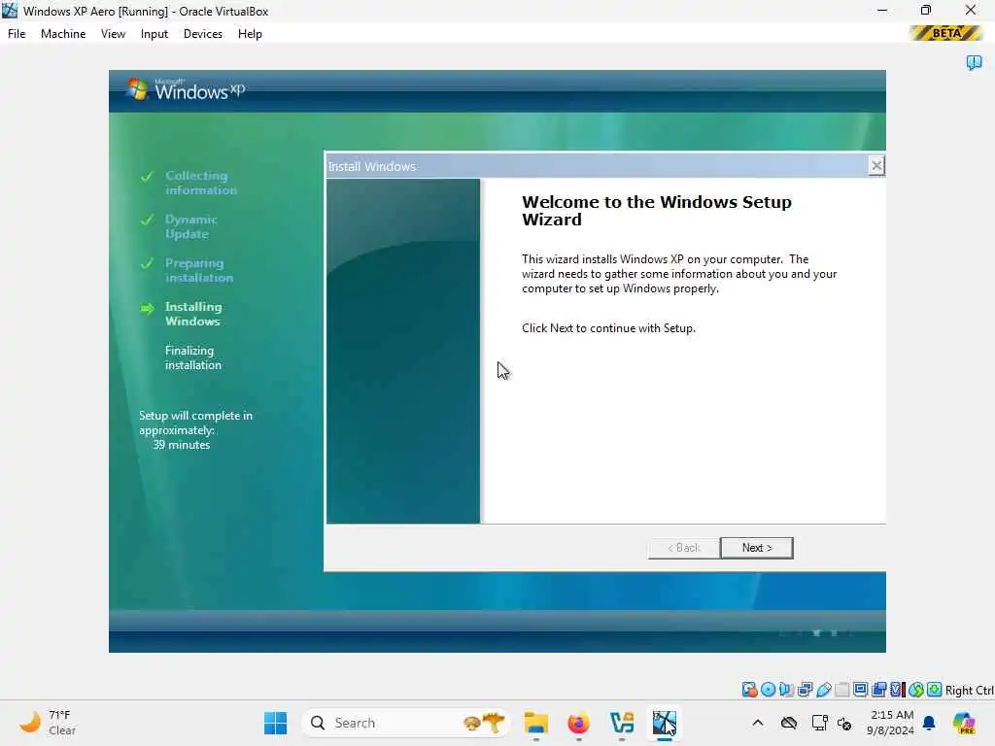Viewport: 995px width, 746px height.
Task: Click the OneDrive cloud tray icon
Action: tap(789, 723)
